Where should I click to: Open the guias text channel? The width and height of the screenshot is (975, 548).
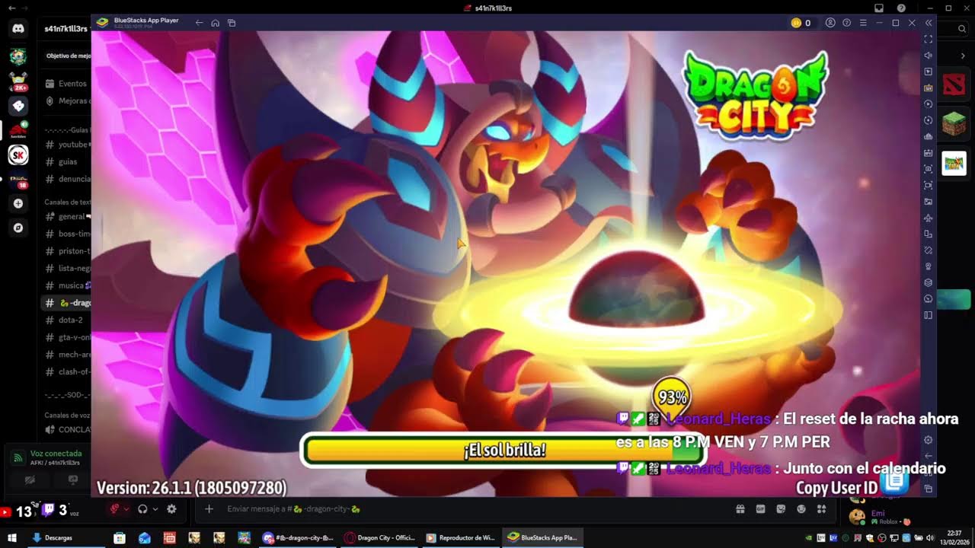67,162
